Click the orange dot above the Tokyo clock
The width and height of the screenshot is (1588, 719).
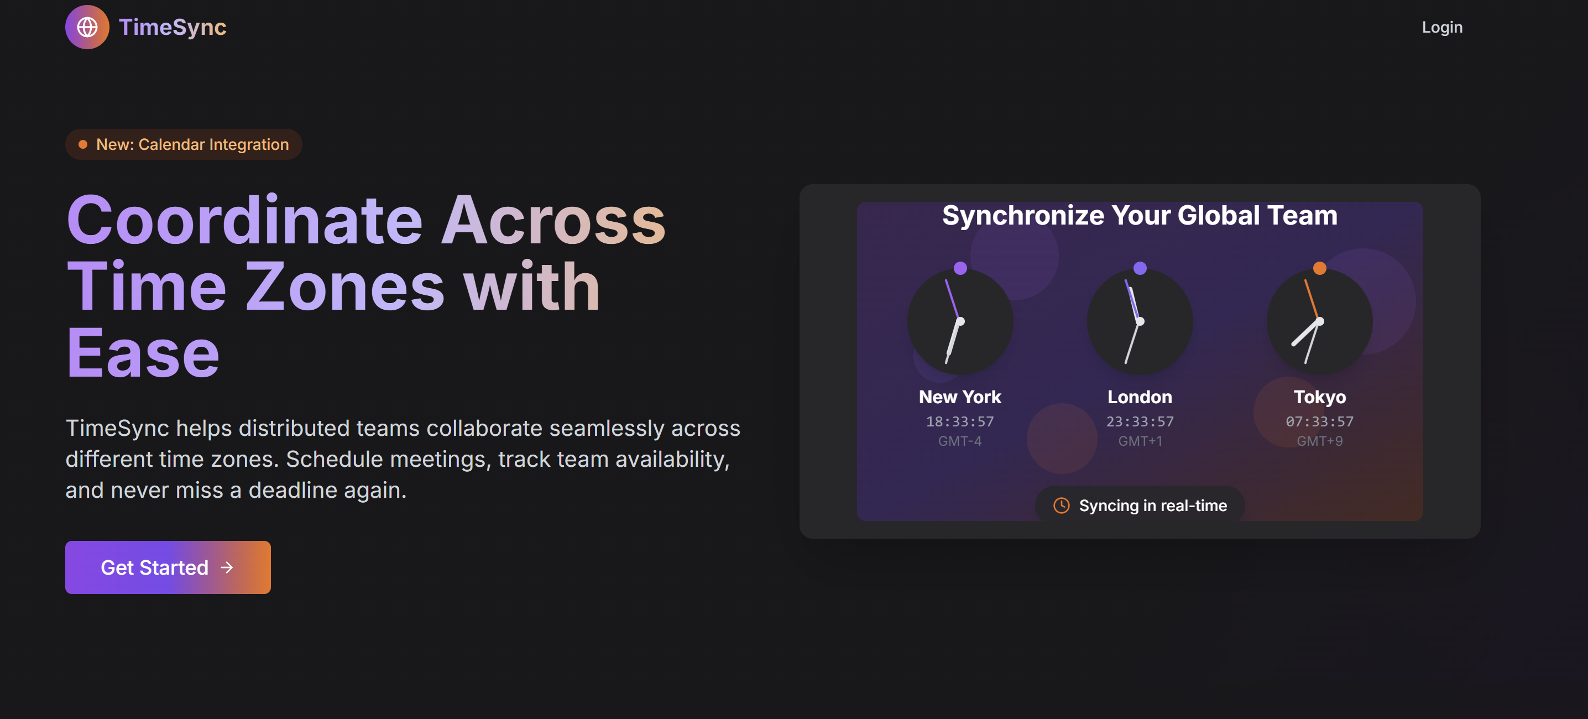coord(1319,268)
